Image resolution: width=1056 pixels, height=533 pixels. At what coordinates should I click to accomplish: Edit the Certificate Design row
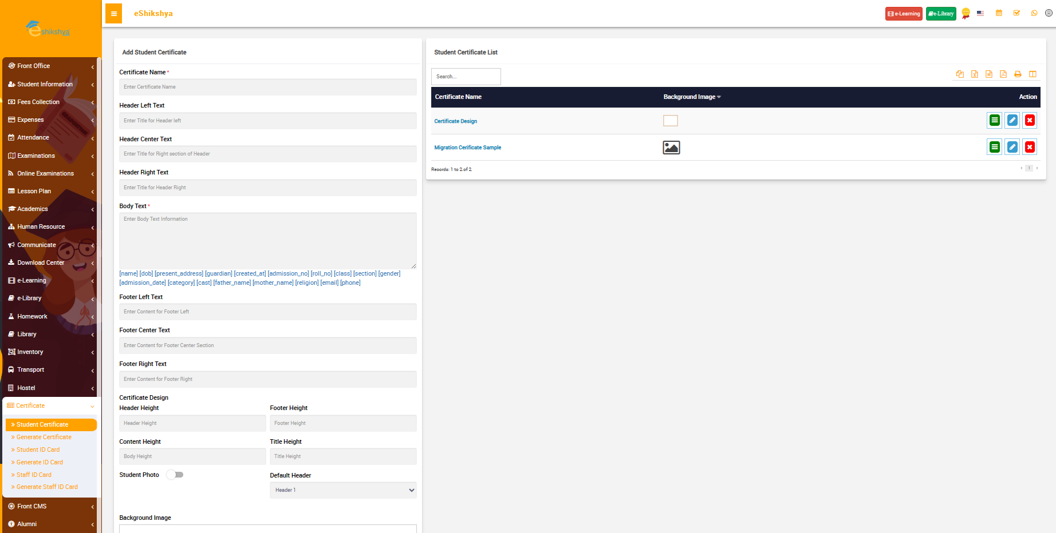(x=1012, y=120)
